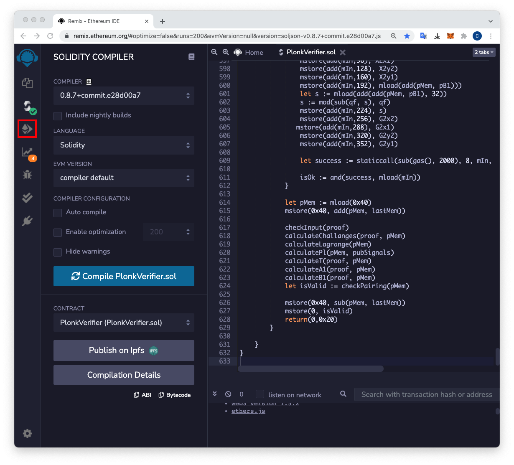Switch to the Home tab
This screenshot has height=465, width=514.
pyautogui.click(x=249, y=52)
